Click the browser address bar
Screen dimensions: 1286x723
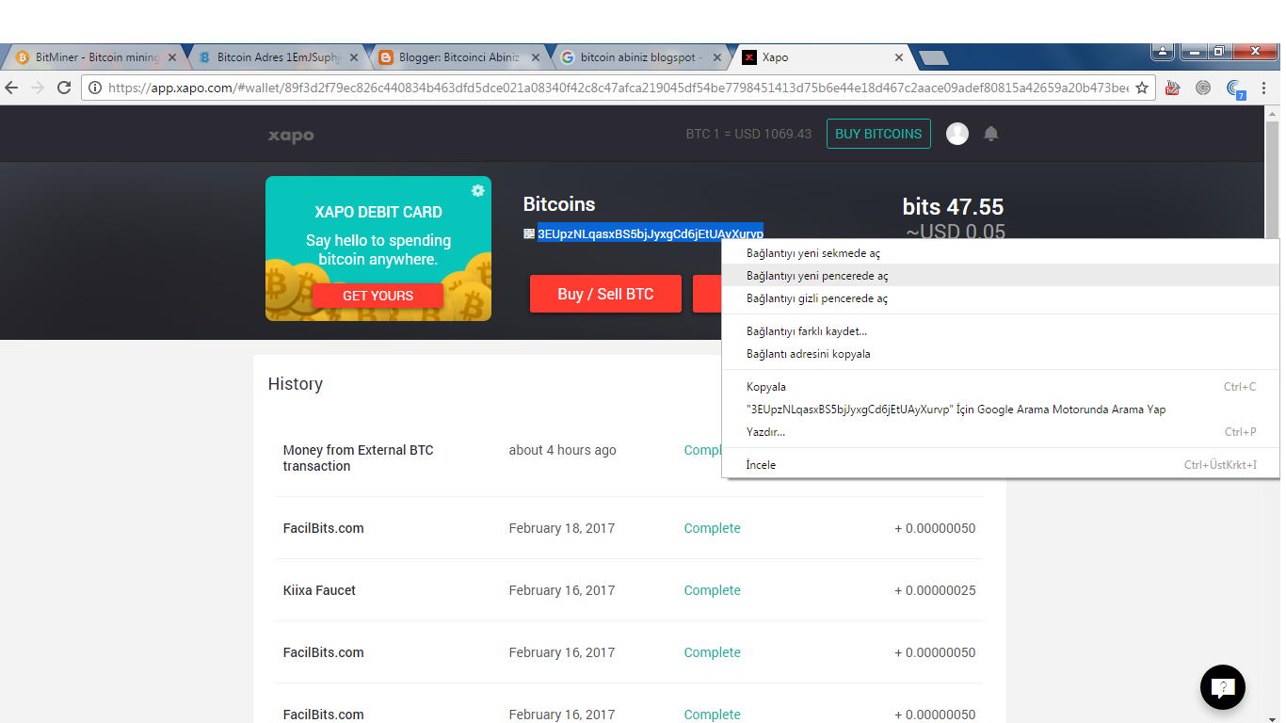(617, 88)
